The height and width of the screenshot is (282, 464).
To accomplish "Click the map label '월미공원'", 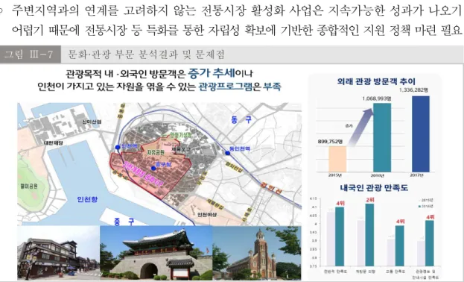I will click(x=29, y=187).
